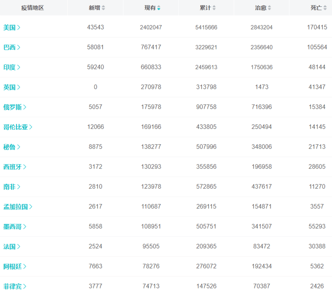This screenshot has width=332, height=295.
Task: Select 哥伦比亚 recovered value 250494
Action: 262,127
